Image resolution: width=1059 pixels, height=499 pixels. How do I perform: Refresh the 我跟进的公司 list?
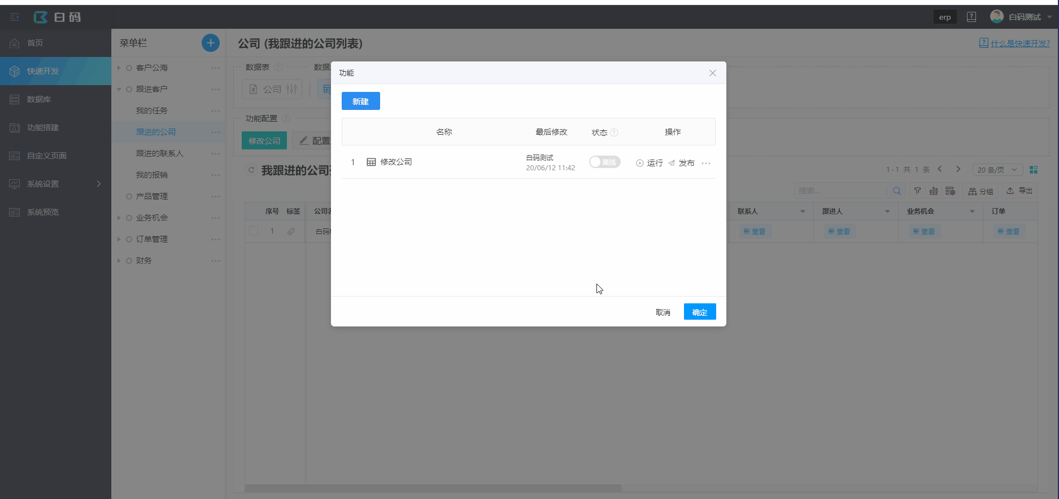[x=251, y=170]
